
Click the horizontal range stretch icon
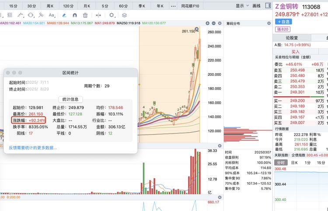coord(98,15)
